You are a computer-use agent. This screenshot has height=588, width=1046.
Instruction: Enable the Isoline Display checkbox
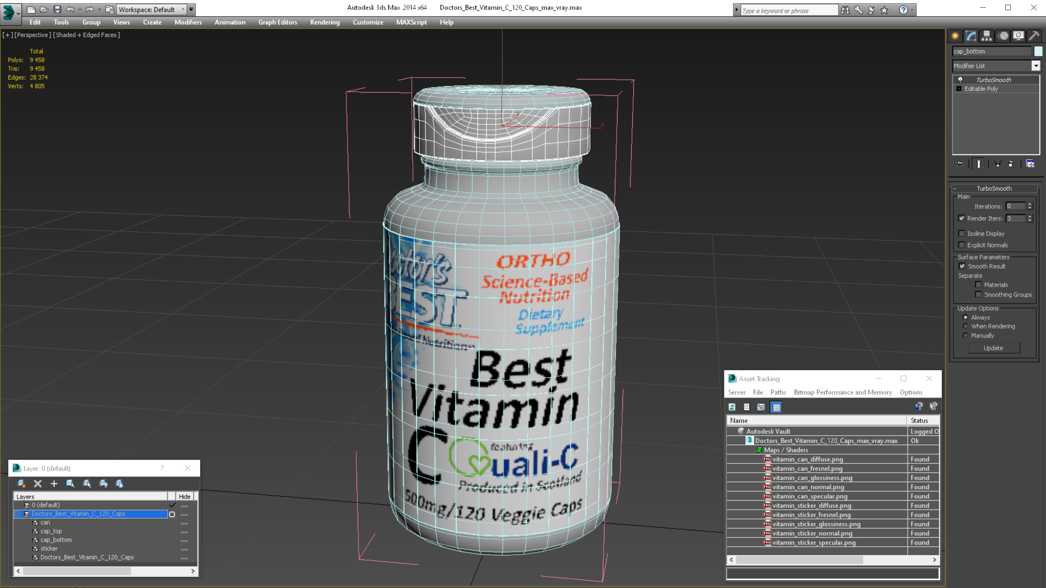961,233
